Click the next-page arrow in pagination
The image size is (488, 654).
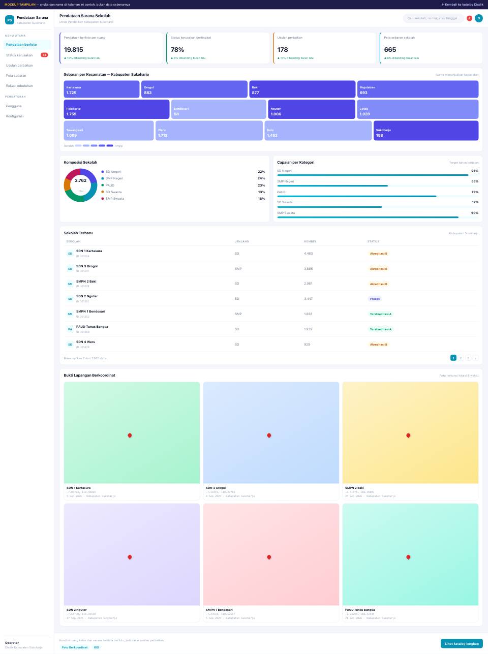(x=476, y=358)
